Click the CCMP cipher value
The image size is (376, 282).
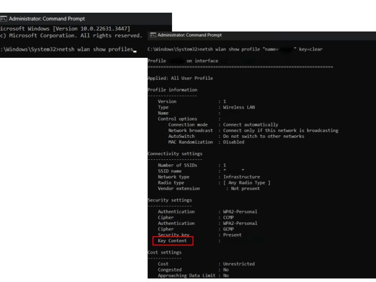point(228,218)
